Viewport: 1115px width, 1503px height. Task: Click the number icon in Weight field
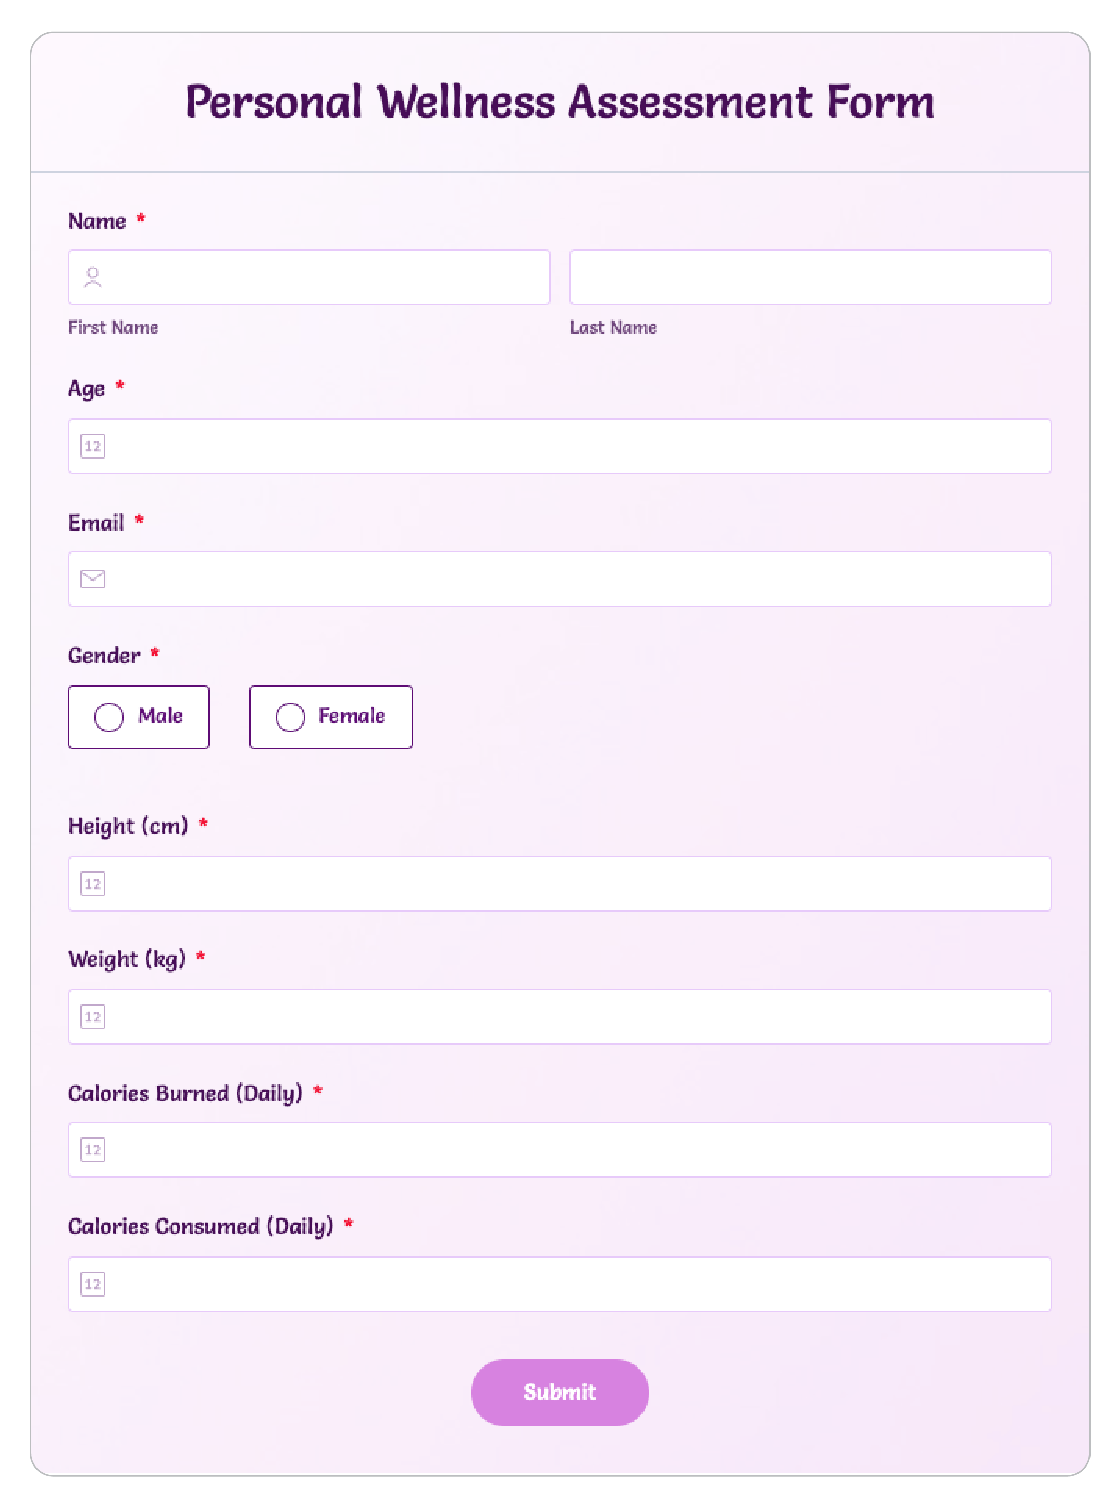pyautogui.click(x=92, y=1017)
